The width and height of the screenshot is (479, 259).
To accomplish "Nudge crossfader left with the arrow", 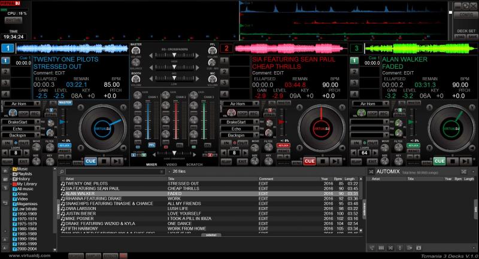I will [154, 154].
